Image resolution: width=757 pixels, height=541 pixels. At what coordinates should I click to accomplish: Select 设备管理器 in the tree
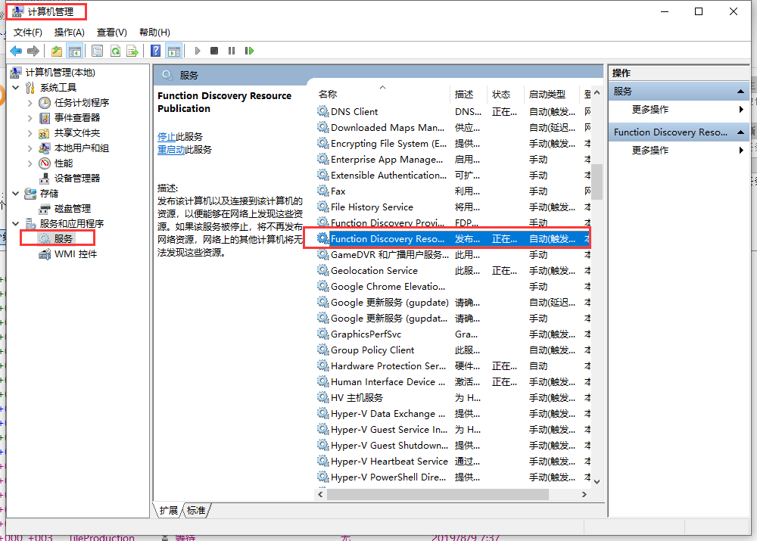76,179
